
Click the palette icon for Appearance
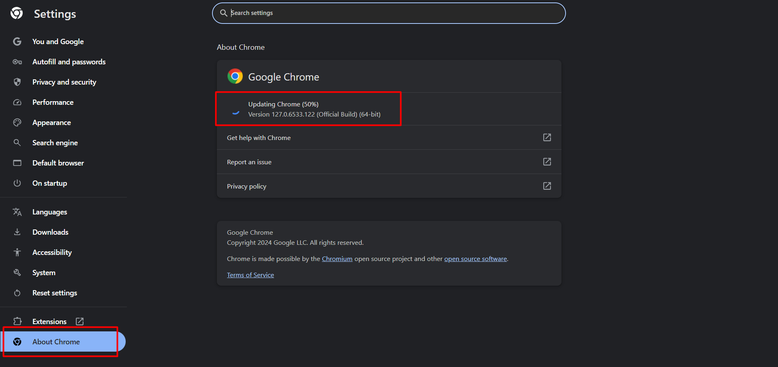[x=17, y=123]
